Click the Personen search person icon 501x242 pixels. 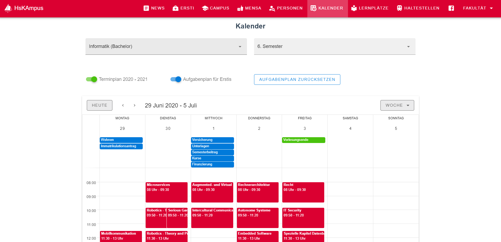click(x=272, y=8)
